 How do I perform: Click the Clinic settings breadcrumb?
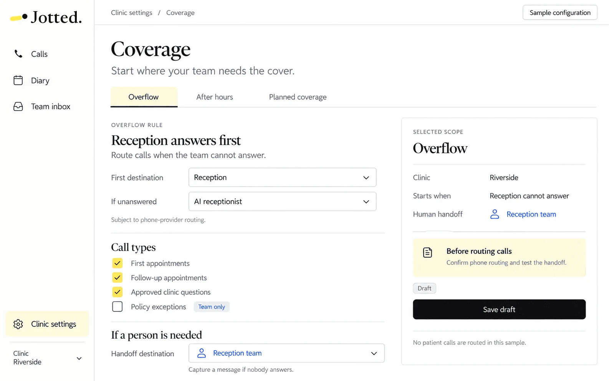[132, 13]
